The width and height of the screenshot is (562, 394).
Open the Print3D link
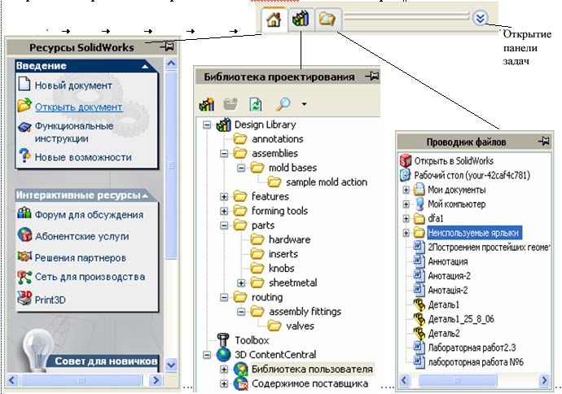[50, 300]
